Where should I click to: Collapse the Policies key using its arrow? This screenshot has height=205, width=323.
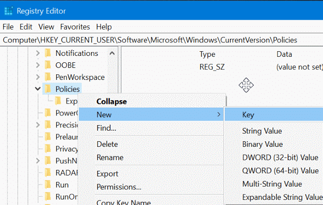tap(38, 89)
